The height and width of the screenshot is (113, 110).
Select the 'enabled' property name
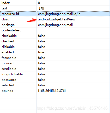pos(8,52)
